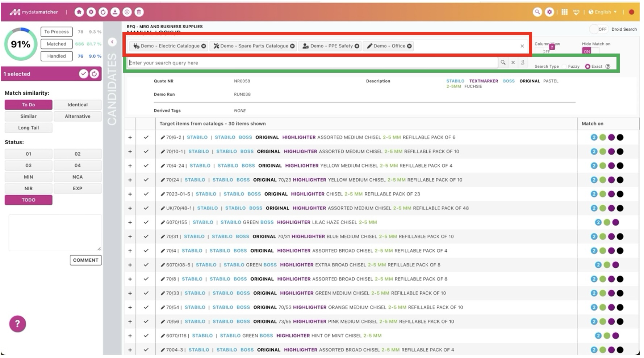Click the Google search icon beside the query box
Image resolution: width=644 pixels, height=358 pixels.
click(523, 63)
